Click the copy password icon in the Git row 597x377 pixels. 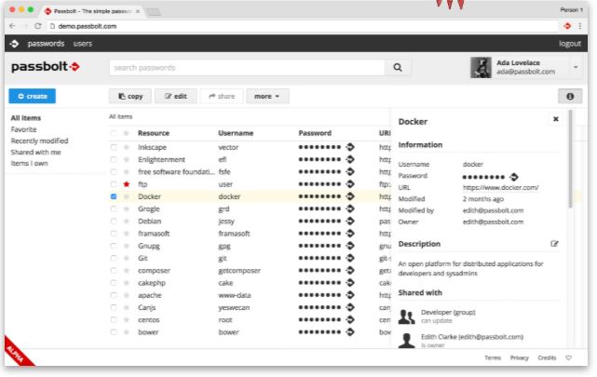pos(350,258)
